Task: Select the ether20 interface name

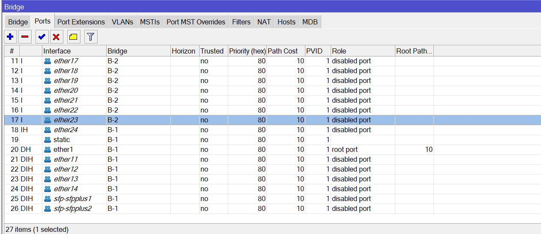Action: (66, 91)
